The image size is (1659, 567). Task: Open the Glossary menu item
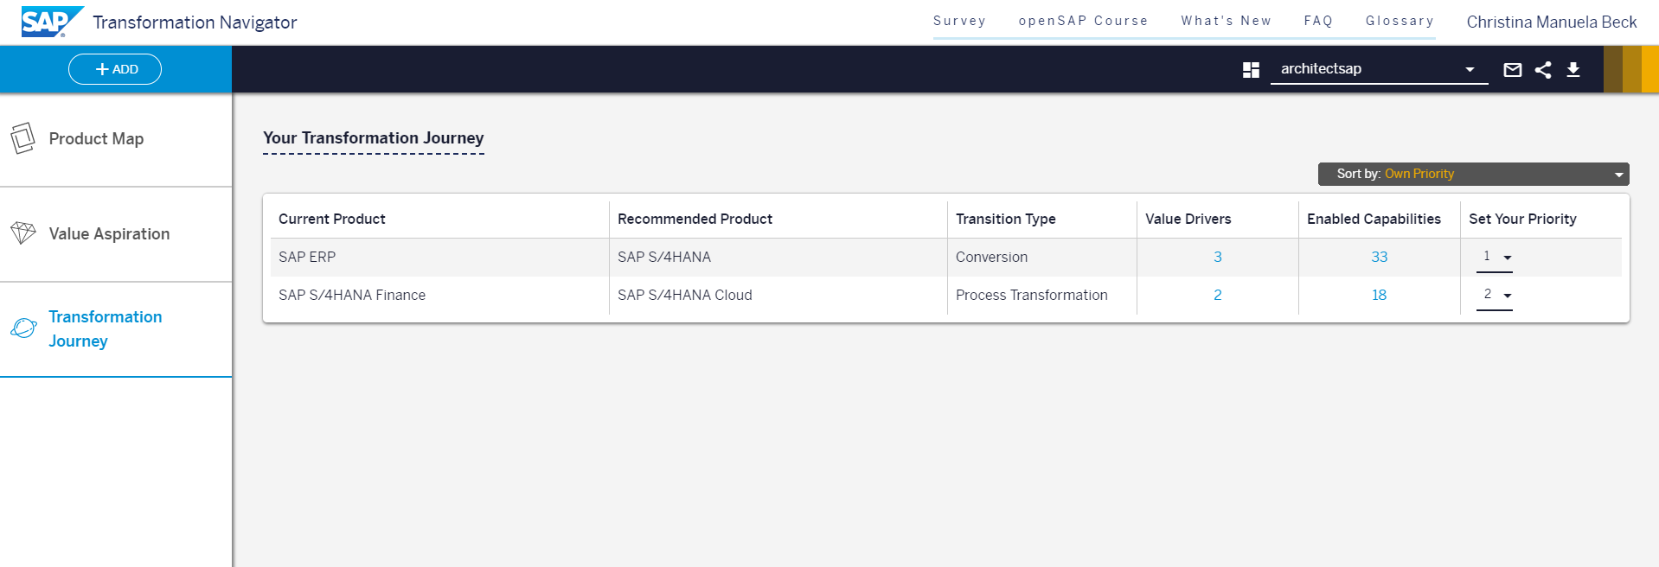click(1400, 21)
